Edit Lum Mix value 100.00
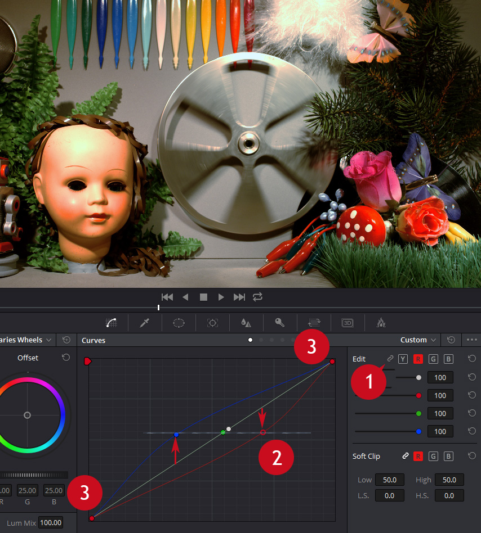The image size is (481, 533). click(x=51, y=522)
